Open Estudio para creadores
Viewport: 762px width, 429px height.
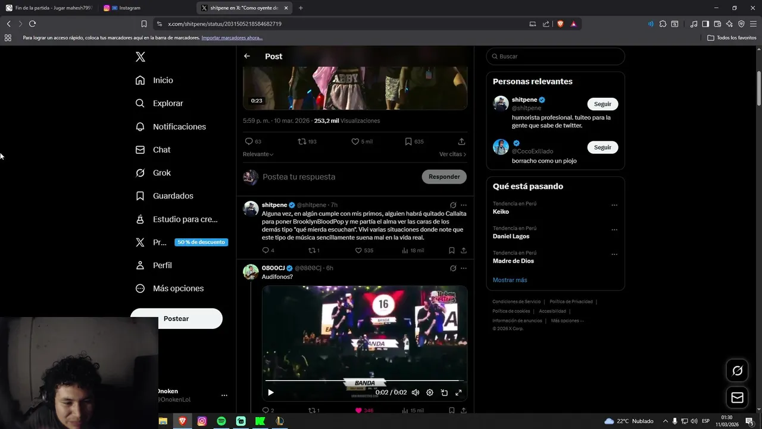(176, 219)
